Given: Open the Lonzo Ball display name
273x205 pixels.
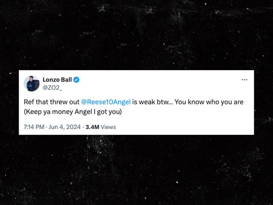Looking at the screenshot, I should [57, 80].
